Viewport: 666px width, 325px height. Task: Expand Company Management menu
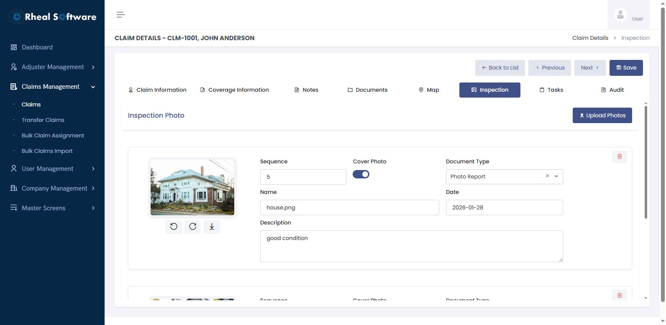pos(52,188)
